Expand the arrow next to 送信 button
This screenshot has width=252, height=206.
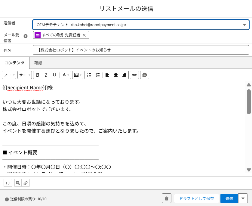[243, 198]
